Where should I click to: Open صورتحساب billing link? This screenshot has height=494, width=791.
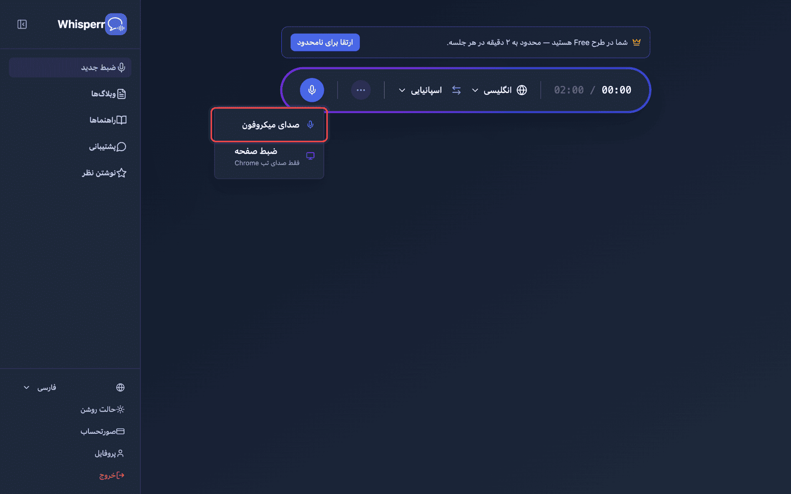point(103,431)
